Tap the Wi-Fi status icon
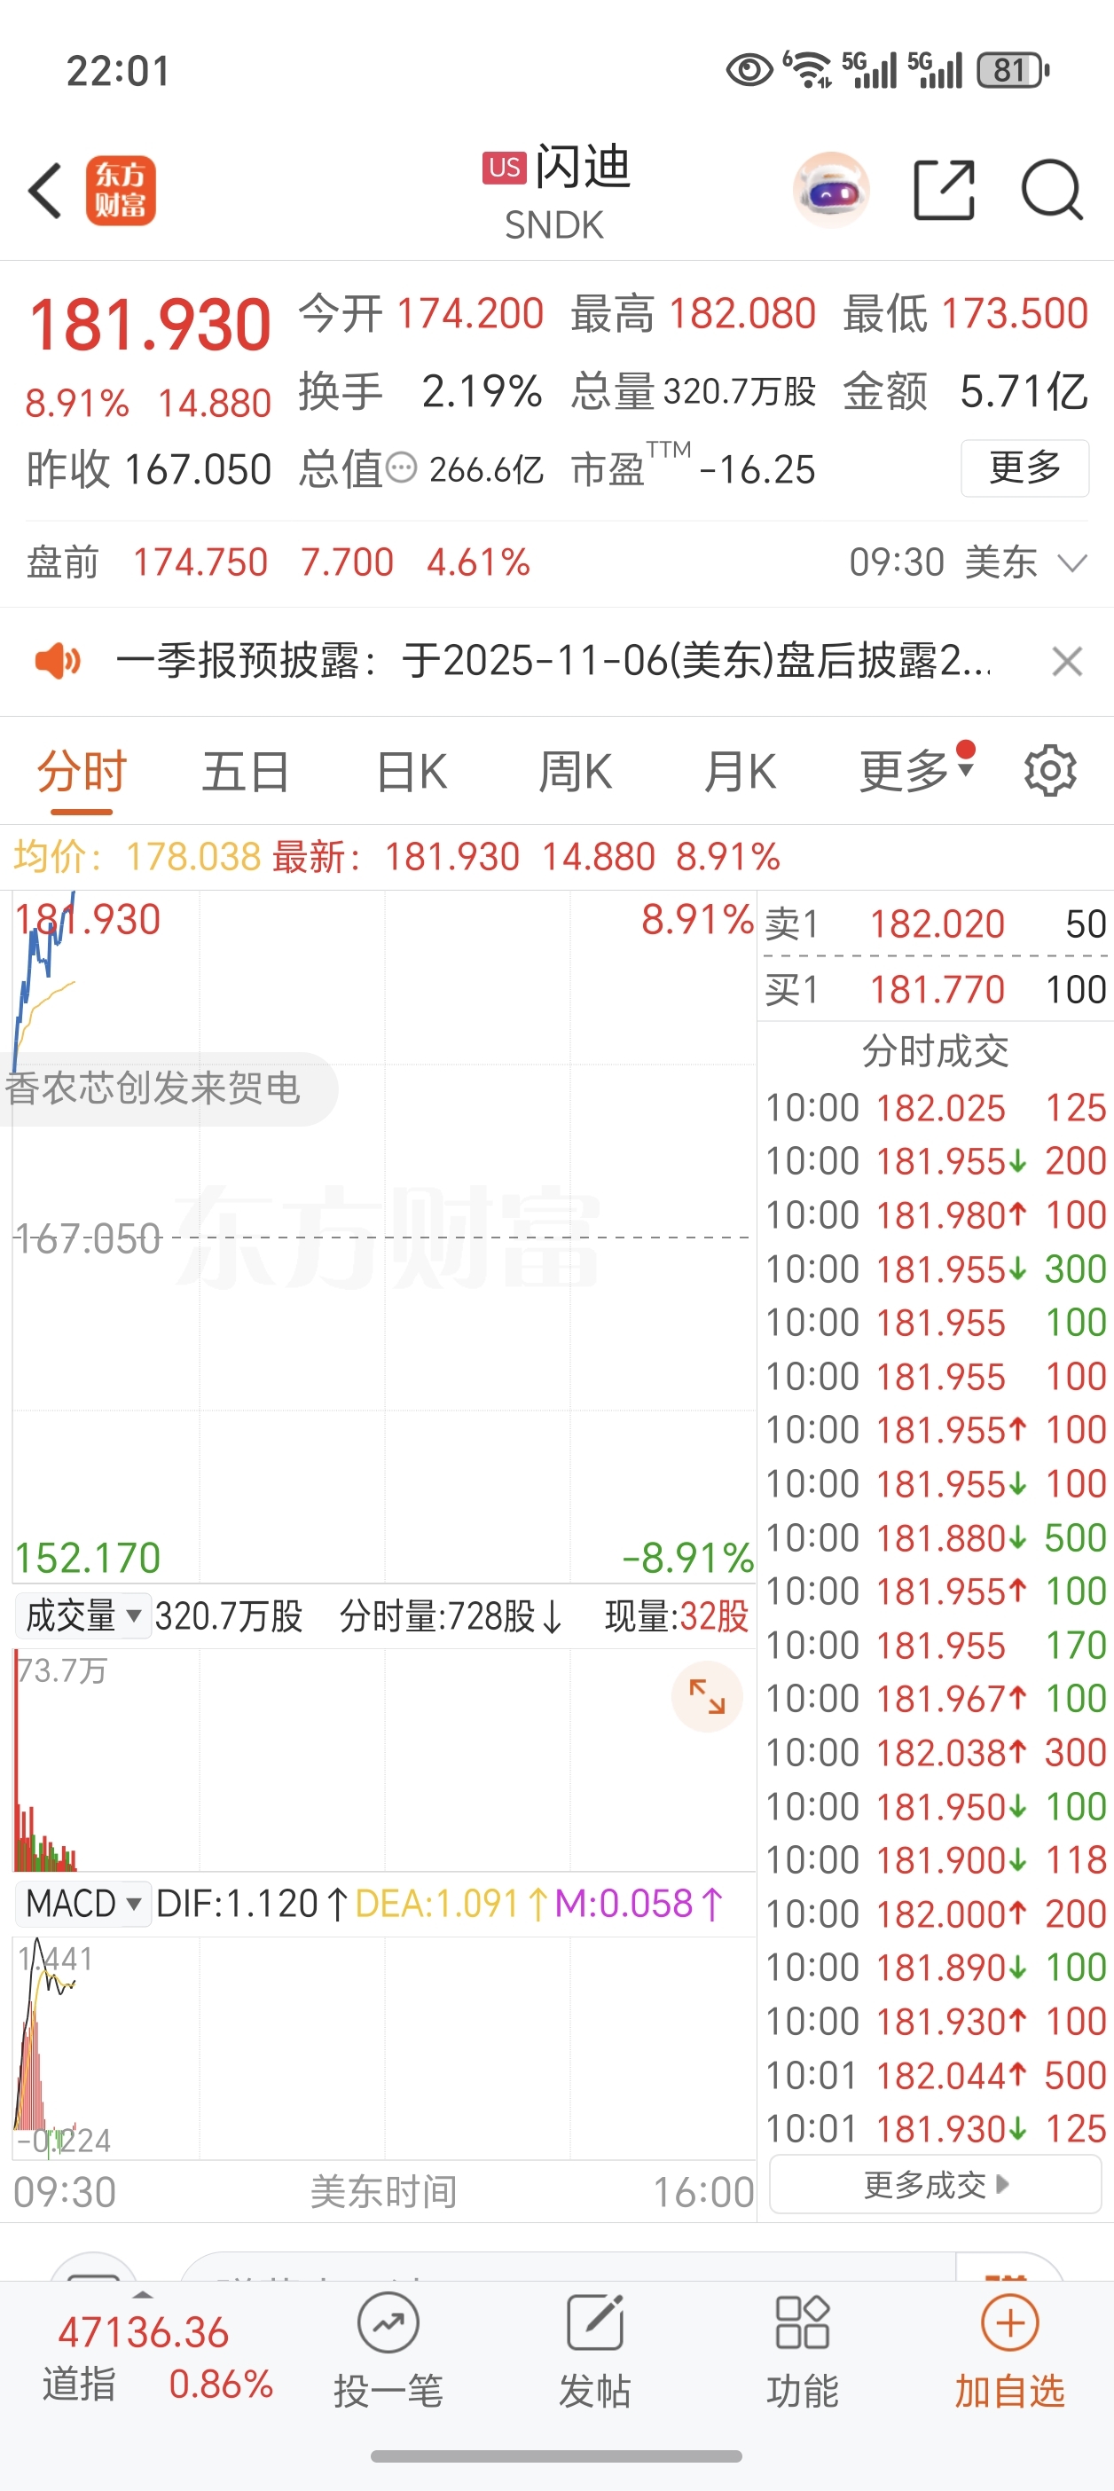The width and height of the screenshot is (1114, 2491). pyautogui.click(x=807, y=69)
